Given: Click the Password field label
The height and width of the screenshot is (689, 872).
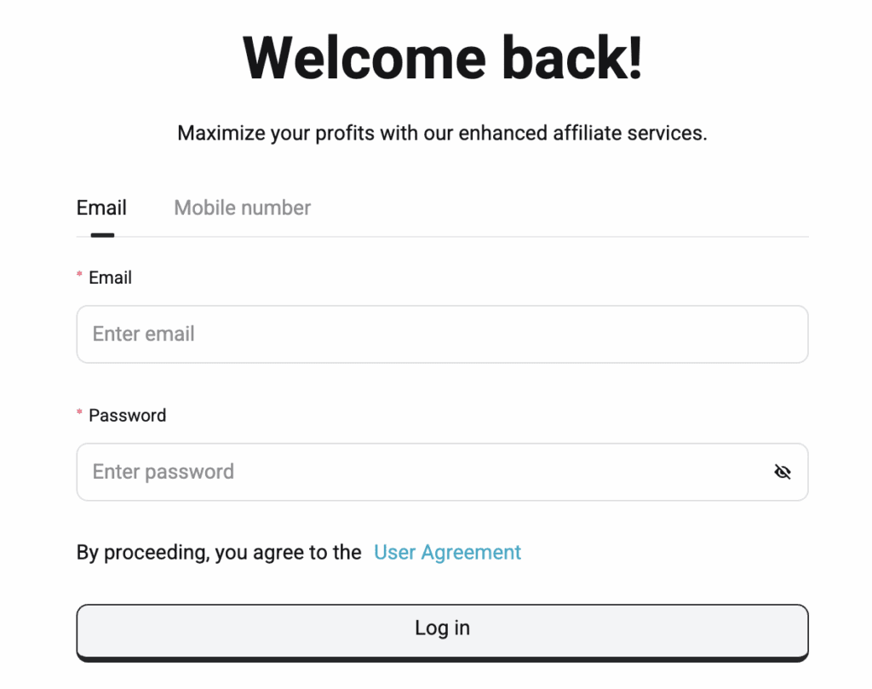Looking at the screenshot, I should [x=127, y=416].
